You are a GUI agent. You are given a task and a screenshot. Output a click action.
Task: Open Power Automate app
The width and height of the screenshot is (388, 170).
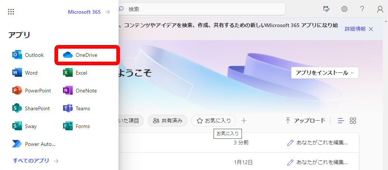(34, 144)
